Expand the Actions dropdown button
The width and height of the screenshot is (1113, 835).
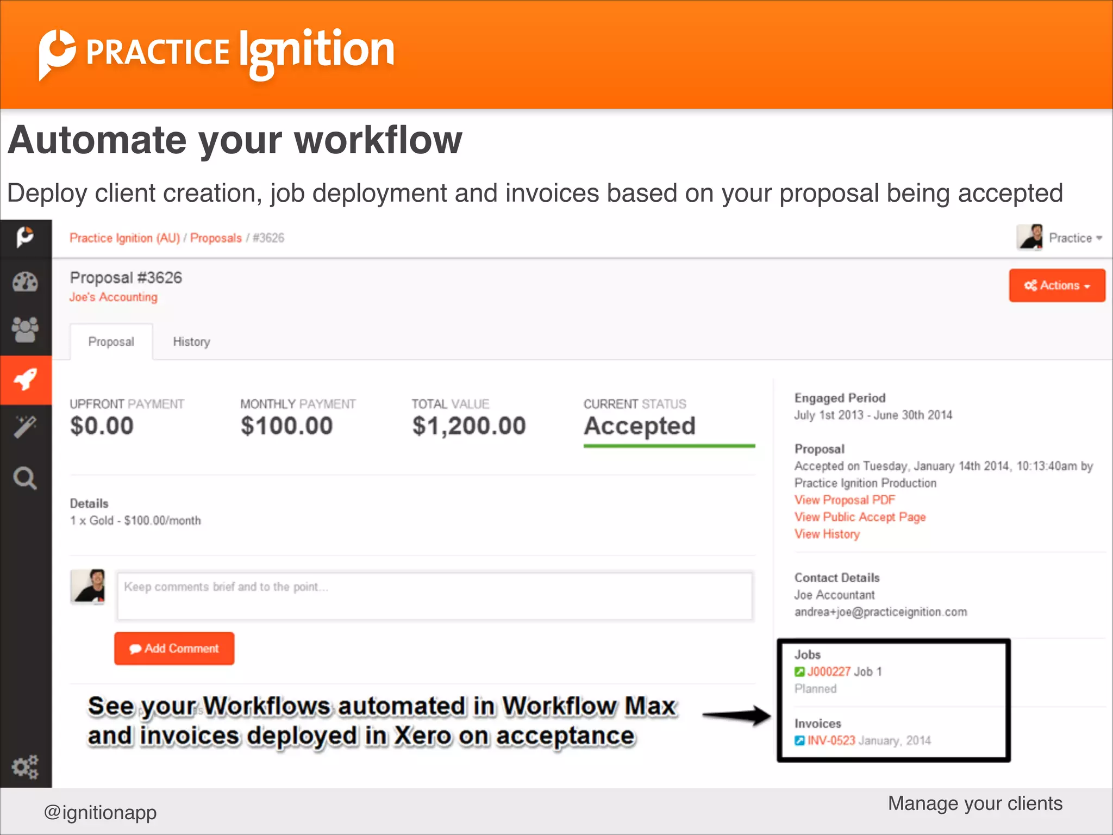pos(1057,285)
